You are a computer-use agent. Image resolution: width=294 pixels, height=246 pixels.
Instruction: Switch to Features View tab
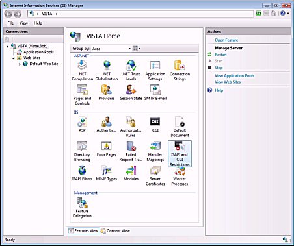tap(83, 231)
